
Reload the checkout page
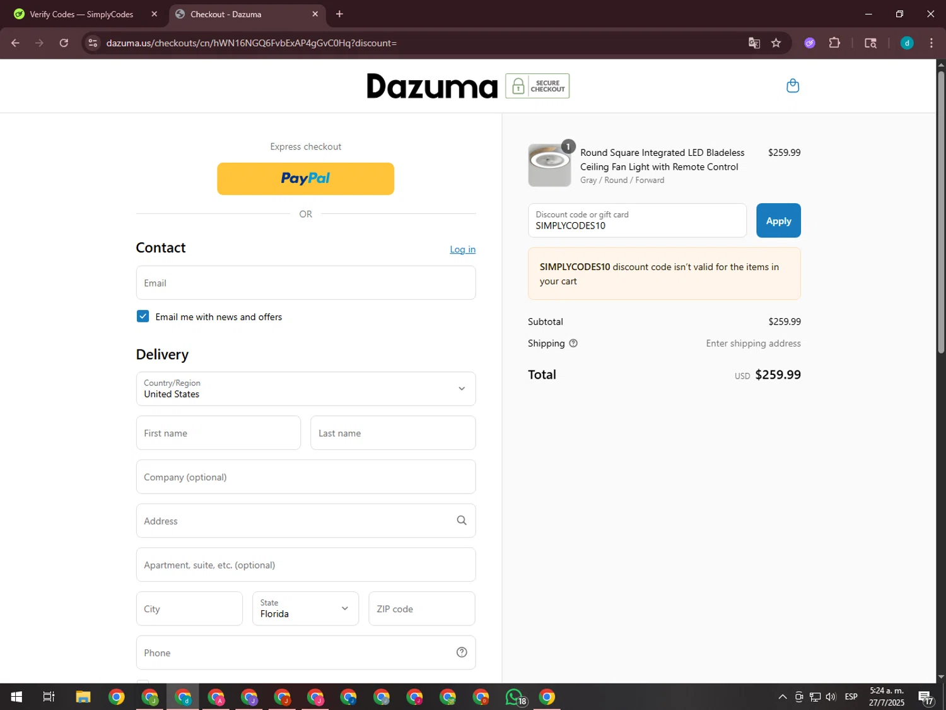pyautogui.click(x=64, y=43)
